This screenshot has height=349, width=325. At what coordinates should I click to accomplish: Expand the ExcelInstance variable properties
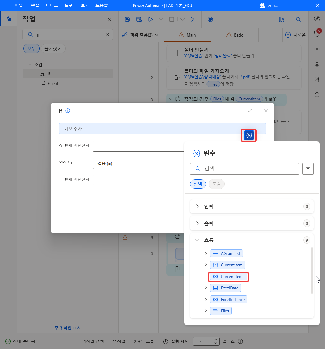(x=206, y=299)
